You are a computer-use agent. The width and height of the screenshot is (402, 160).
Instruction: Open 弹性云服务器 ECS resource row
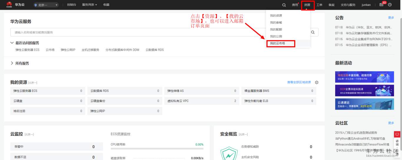point(48,91)
